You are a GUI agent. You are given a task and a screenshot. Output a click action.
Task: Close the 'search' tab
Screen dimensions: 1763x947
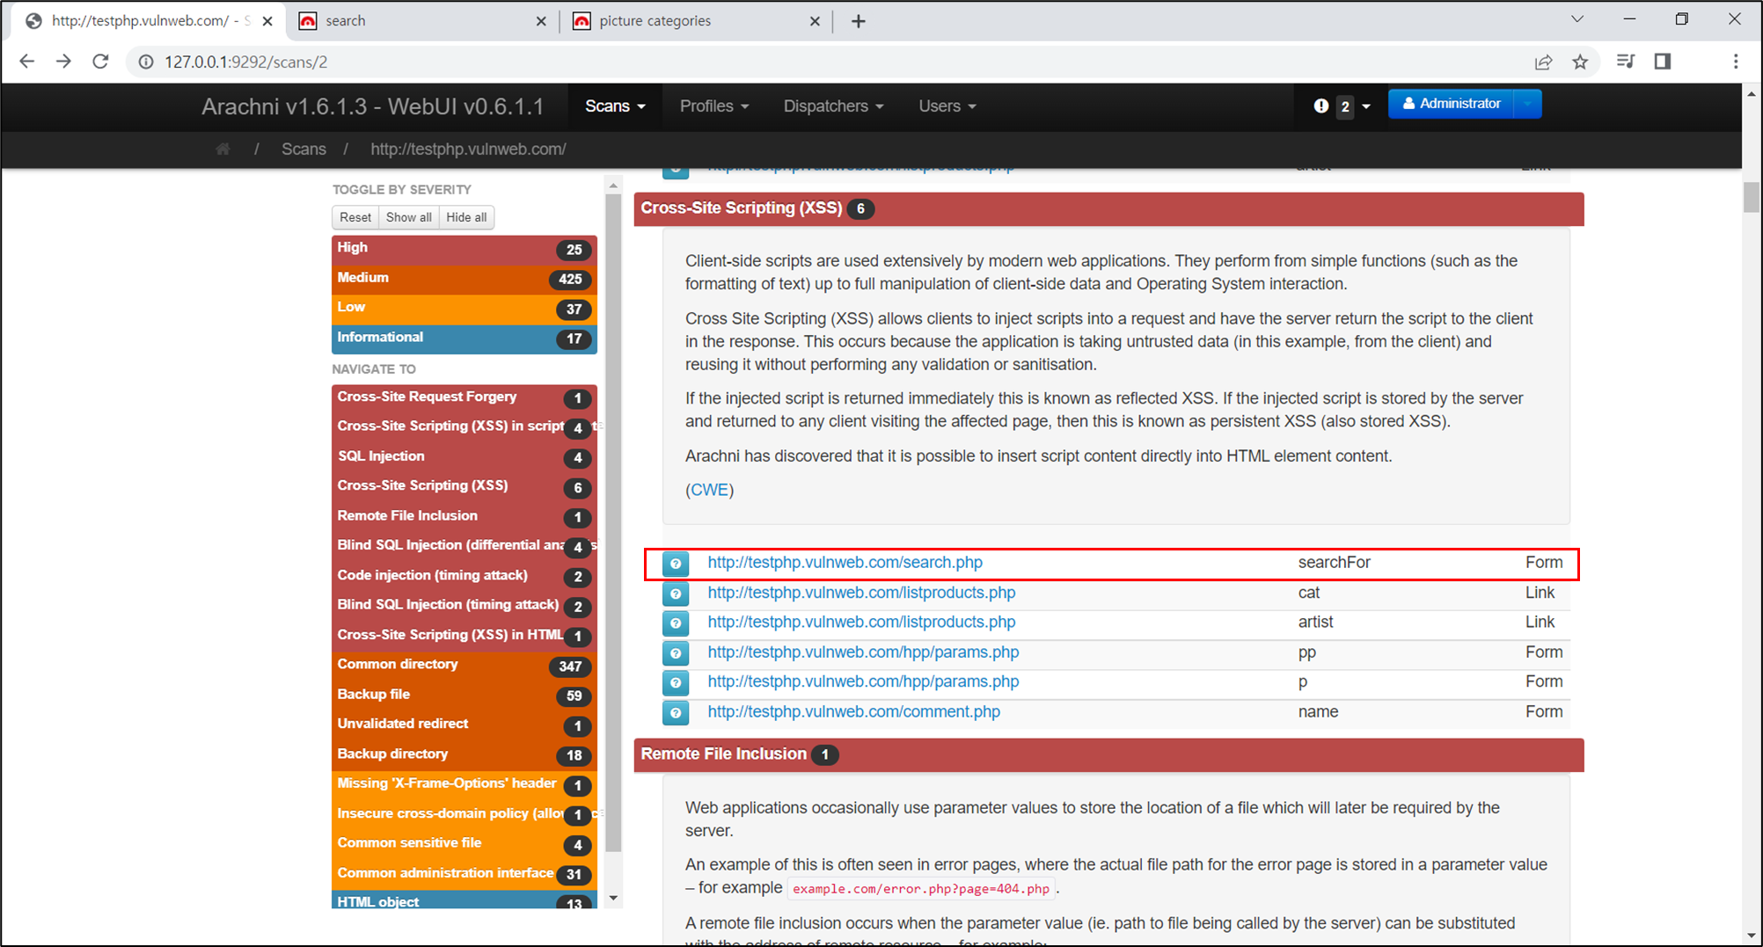(x=541, y=21)
